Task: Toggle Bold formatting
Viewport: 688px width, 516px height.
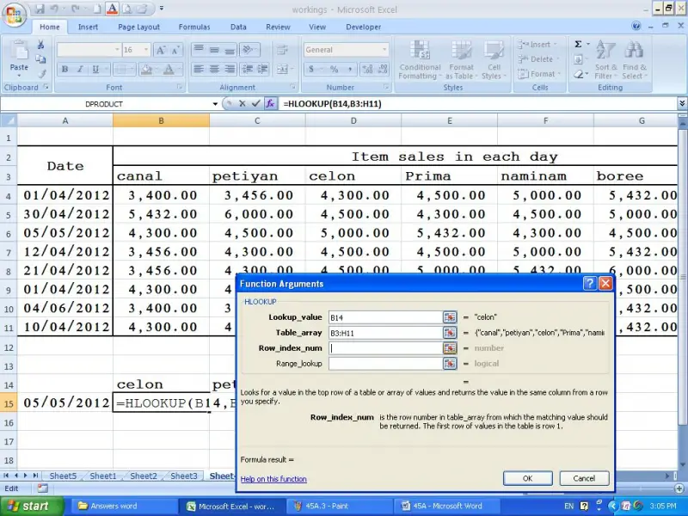Action: [65, 70]
